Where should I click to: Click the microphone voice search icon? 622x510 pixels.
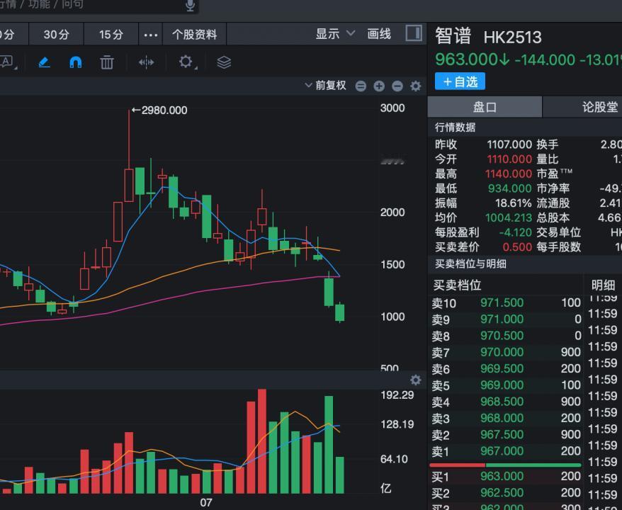pos(191,5)
